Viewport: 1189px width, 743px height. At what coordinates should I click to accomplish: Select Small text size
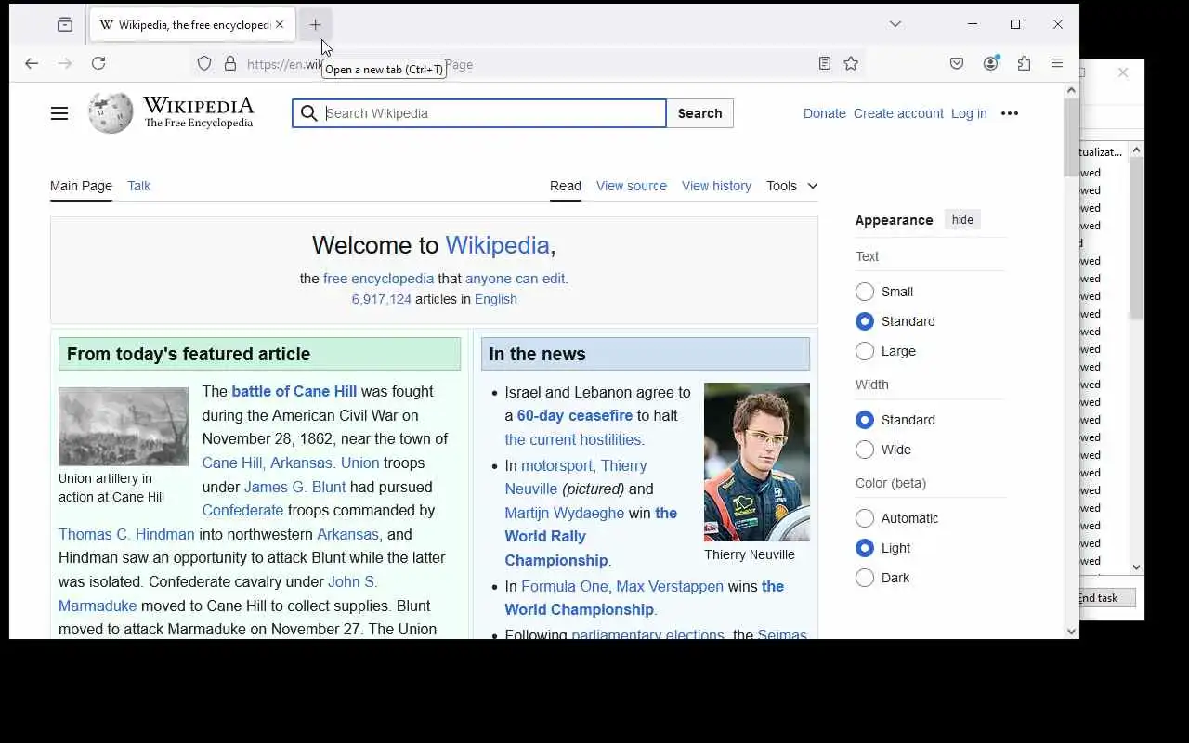coord(865,292)
